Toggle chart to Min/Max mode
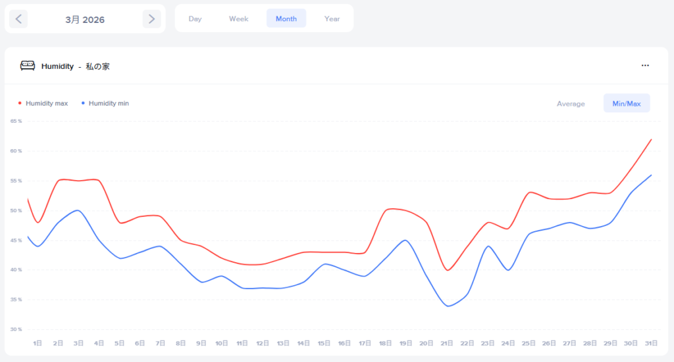The width and height of the screenshot is (674, 362). click(626, 104)
